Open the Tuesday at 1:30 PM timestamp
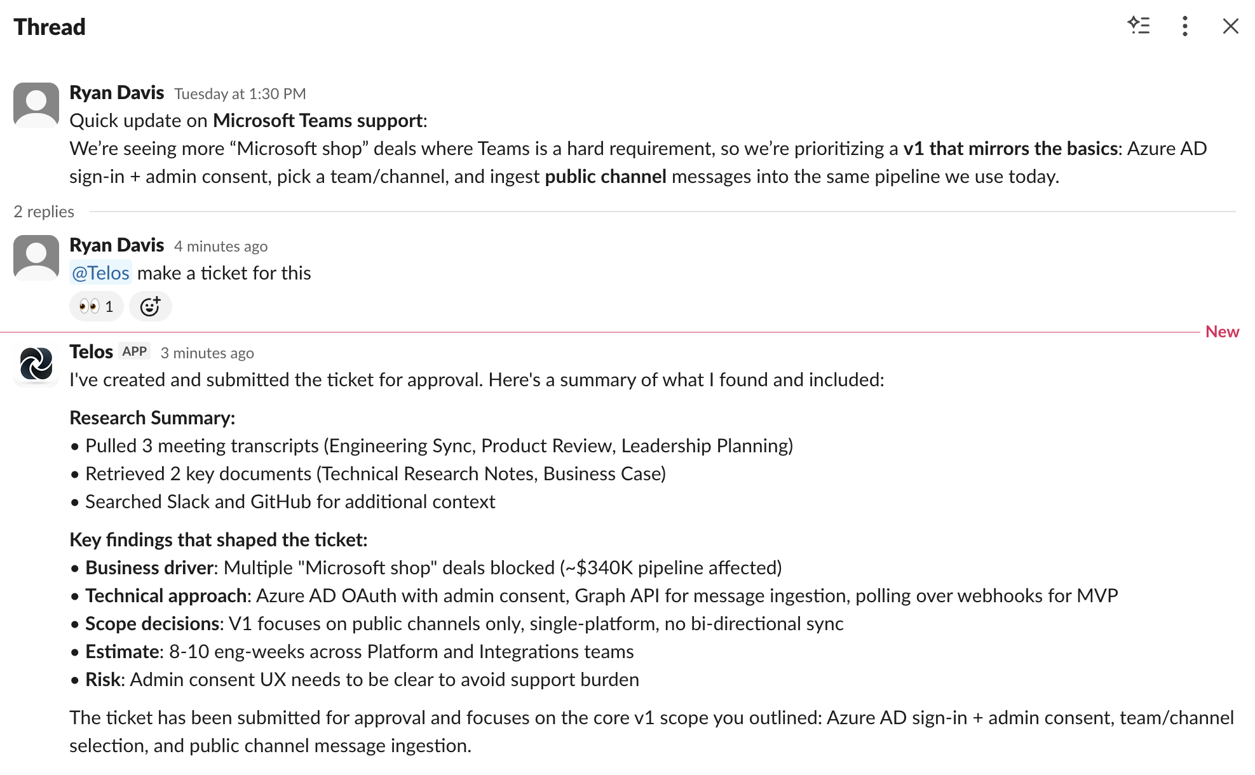The height and width of the screenshot is (775, 1255). 240,93
